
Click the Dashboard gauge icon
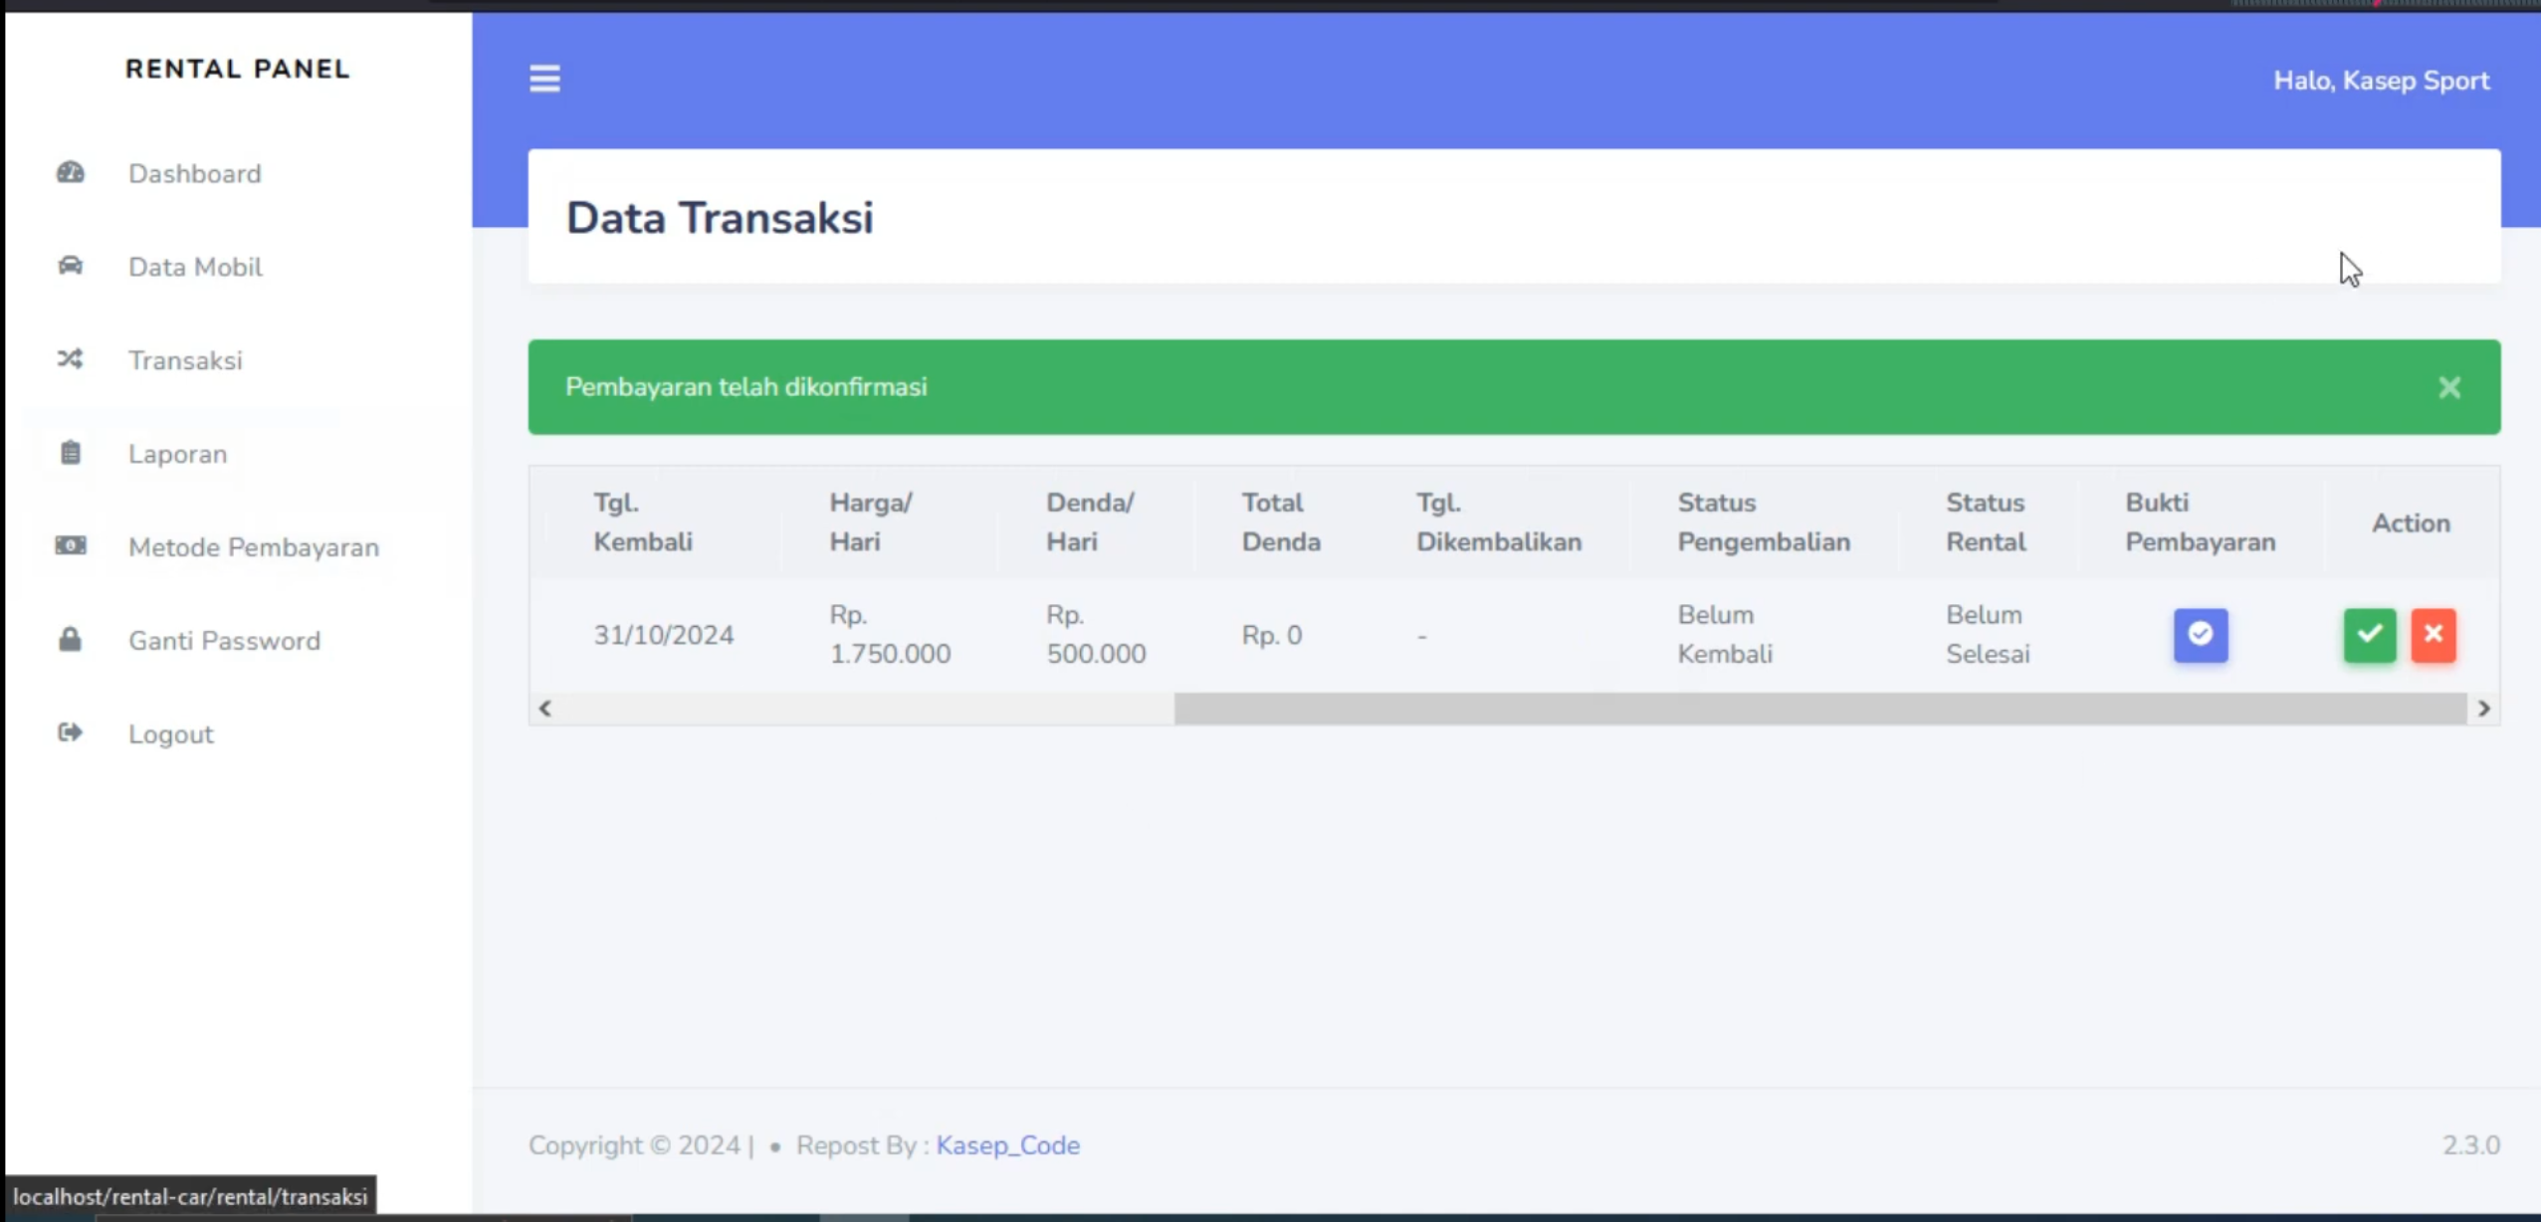click(71, 172)
